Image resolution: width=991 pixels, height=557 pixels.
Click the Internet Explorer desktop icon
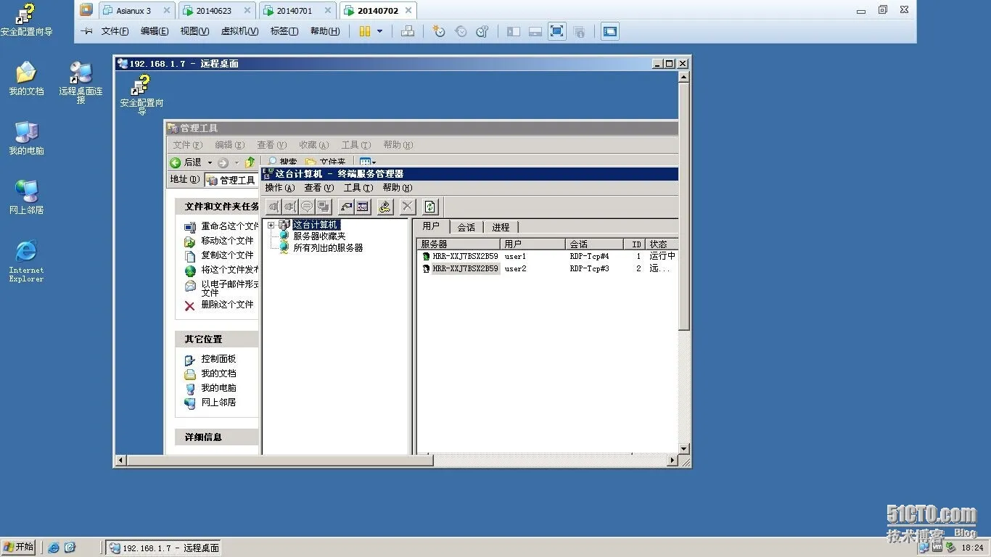click(x=26, y=260)
